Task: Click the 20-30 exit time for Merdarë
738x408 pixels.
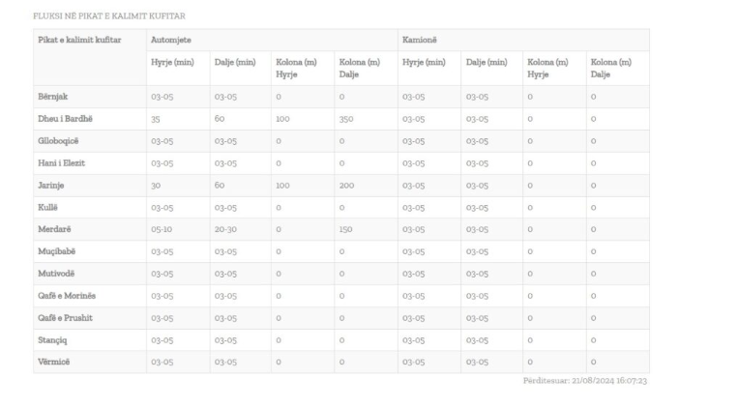Action: pyautogui.click(x=225, y=229)
